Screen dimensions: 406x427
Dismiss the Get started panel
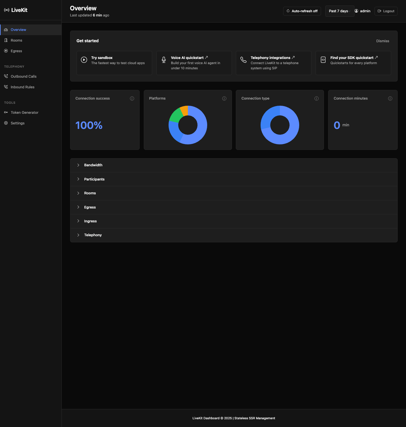coord(383,41)
